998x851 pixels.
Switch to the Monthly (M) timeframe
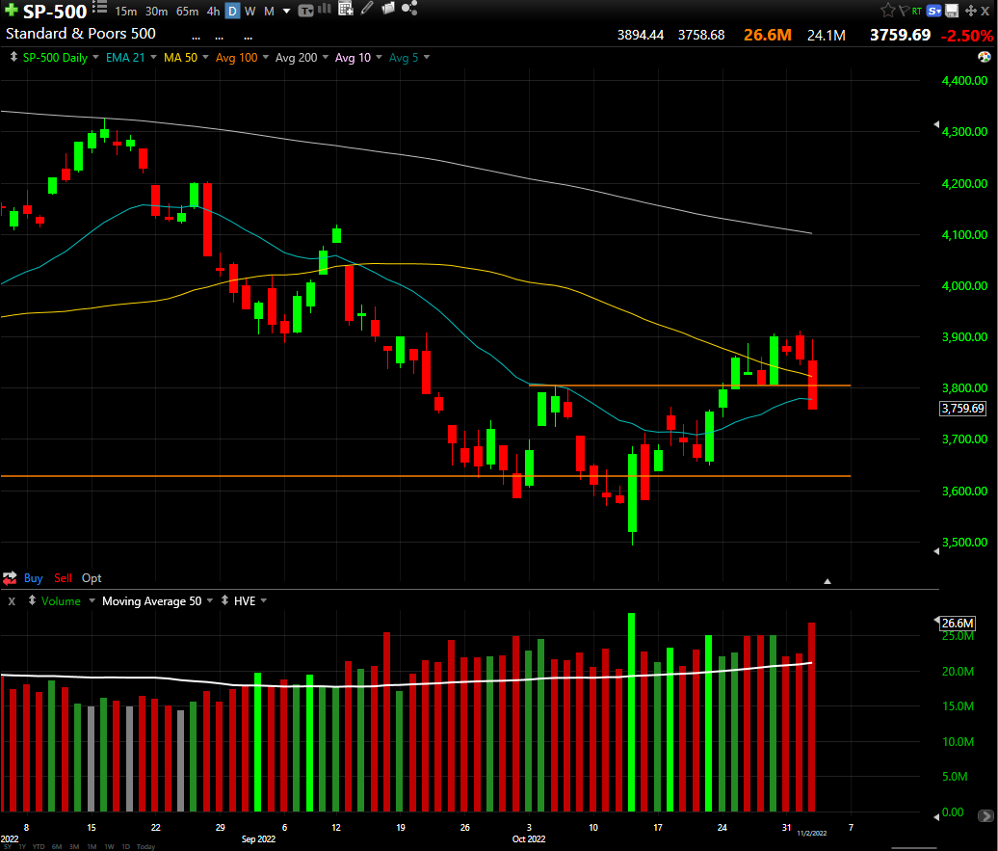pyautogui.click(x=269, y=12)
